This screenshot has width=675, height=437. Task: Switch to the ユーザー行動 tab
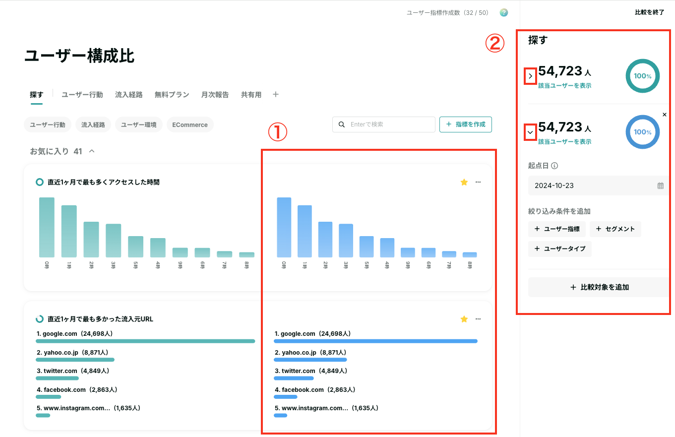click(x=82, y=94)
